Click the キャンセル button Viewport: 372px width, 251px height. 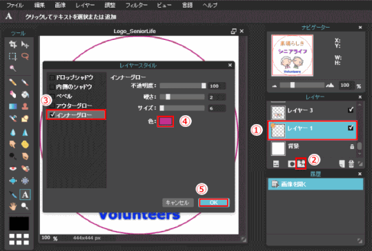(x=178, y=203)
